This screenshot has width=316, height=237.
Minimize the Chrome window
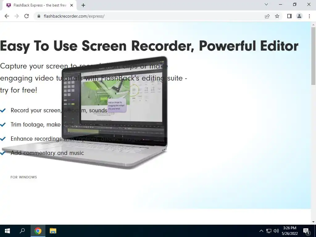pos(280,4)
